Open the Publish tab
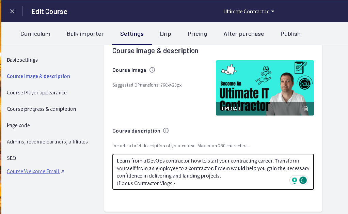This screenshot has height=214, width=348. pos(290,34)
